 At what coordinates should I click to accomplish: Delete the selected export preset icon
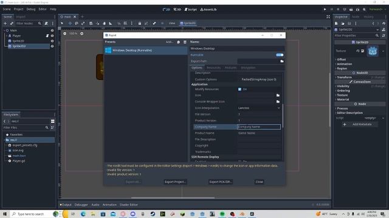tap(185, 42)
